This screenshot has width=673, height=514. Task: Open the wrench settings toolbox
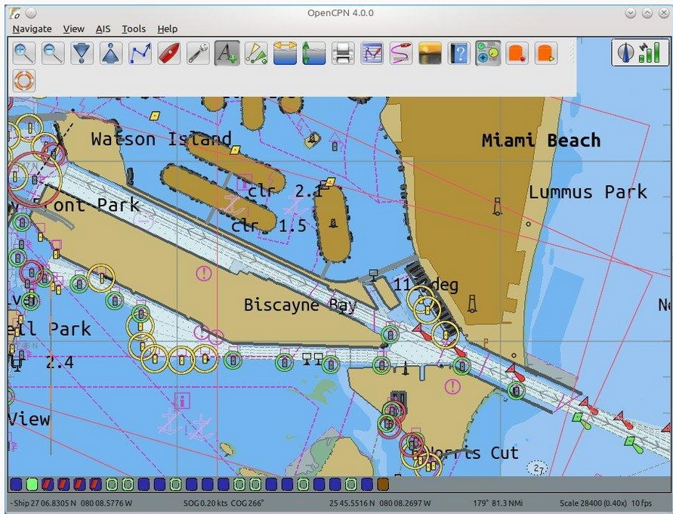click(199, 53)
